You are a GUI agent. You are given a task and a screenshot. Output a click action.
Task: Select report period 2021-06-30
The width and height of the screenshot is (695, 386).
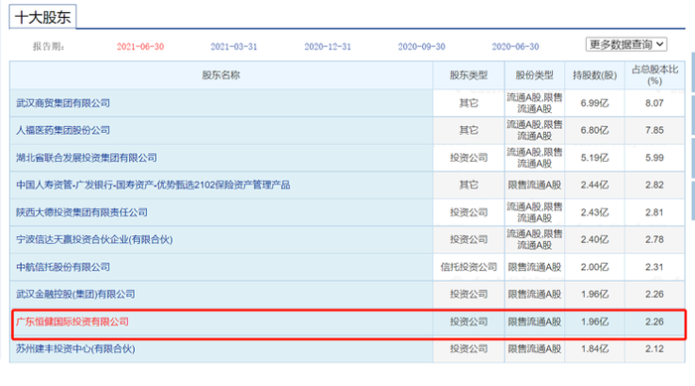tap(140, 47)
